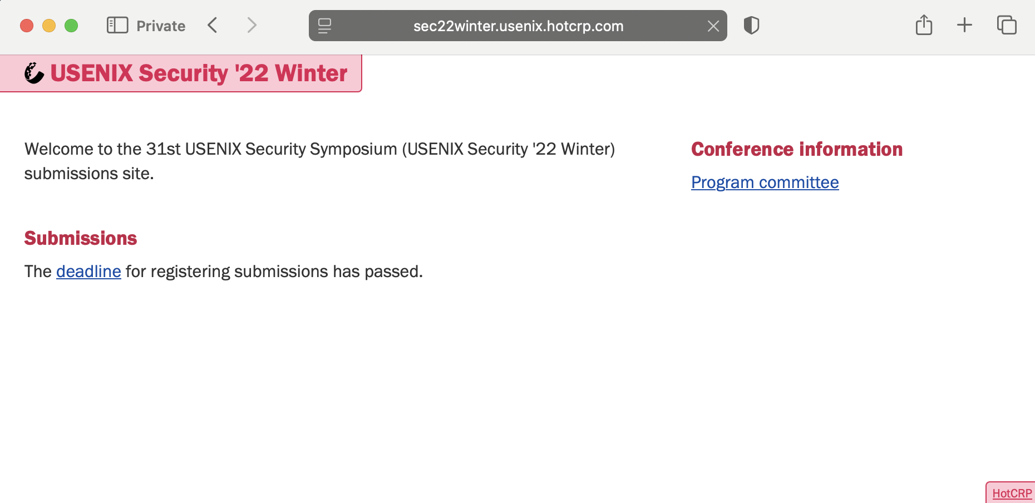The height and width of the screenshot is (503, 1035).
Task: Click the privacy shield icon
Action: coord(752,25)
